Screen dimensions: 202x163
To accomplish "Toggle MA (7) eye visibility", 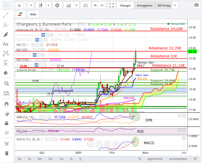I will pyautogui.click(x=33, y=45).
